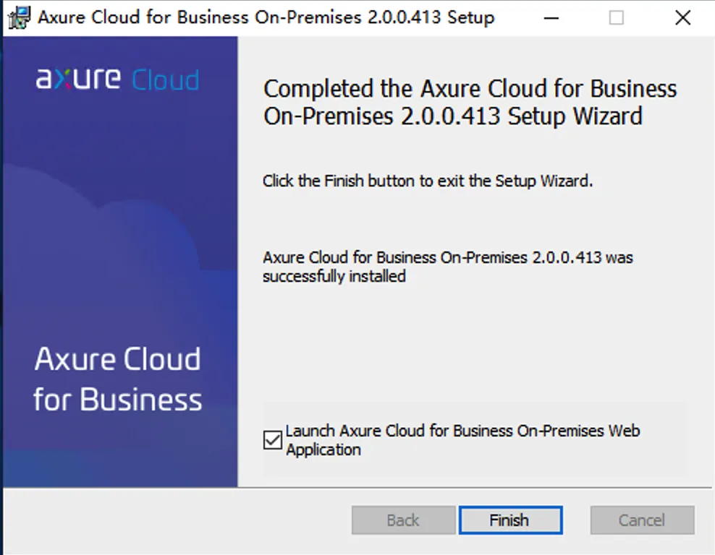Click the disabled Cancel button
715x555 pixels.
(x=642, y=520)
